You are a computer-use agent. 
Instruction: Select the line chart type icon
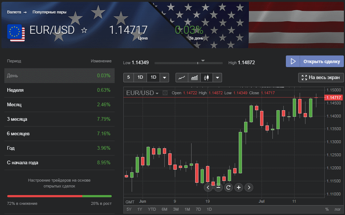coord(182,78)
